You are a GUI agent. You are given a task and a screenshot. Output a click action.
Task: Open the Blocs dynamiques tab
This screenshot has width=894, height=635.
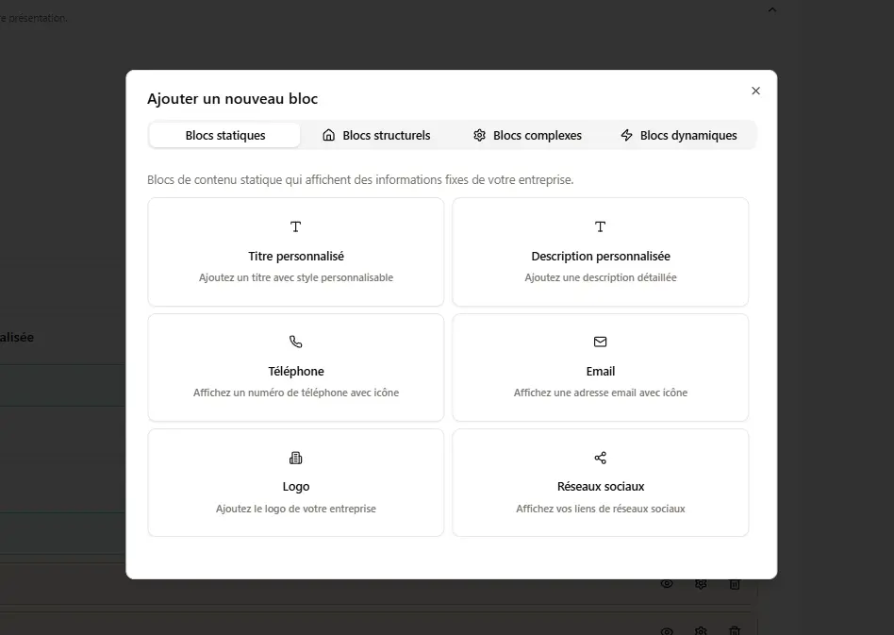(x=678, y=135)
